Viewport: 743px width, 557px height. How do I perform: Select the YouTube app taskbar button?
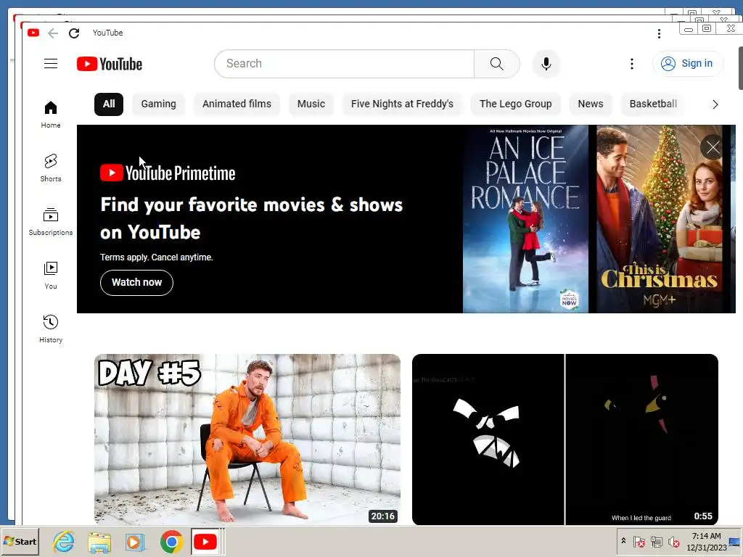[205, 542]
